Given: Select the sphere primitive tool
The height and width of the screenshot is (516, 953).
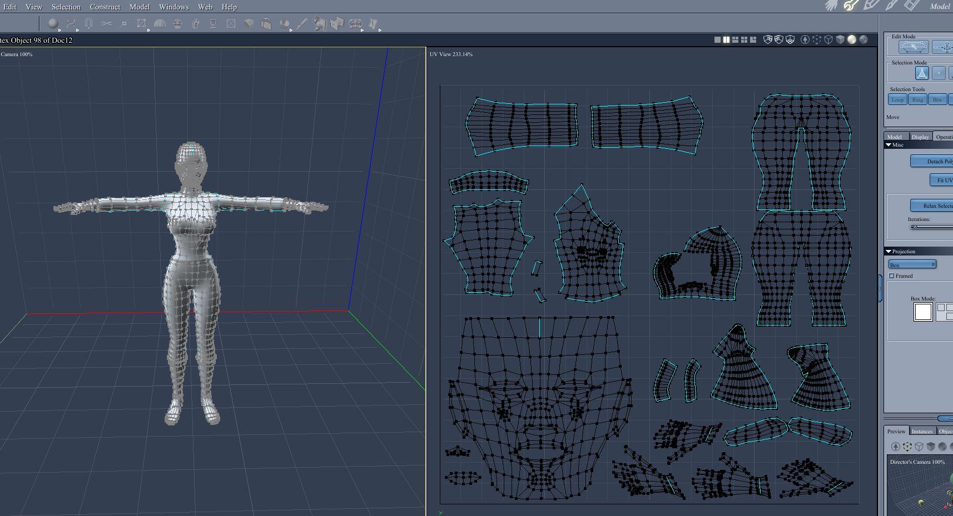Looking at the screenshot, I should 53,23.
